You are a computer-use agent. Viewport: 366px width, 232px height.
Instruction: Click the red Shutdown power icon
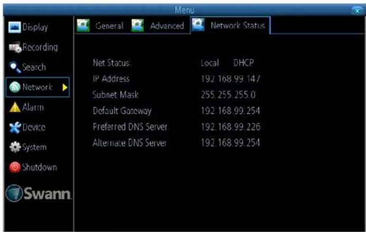pyautogui.click(x=15, y=167)
